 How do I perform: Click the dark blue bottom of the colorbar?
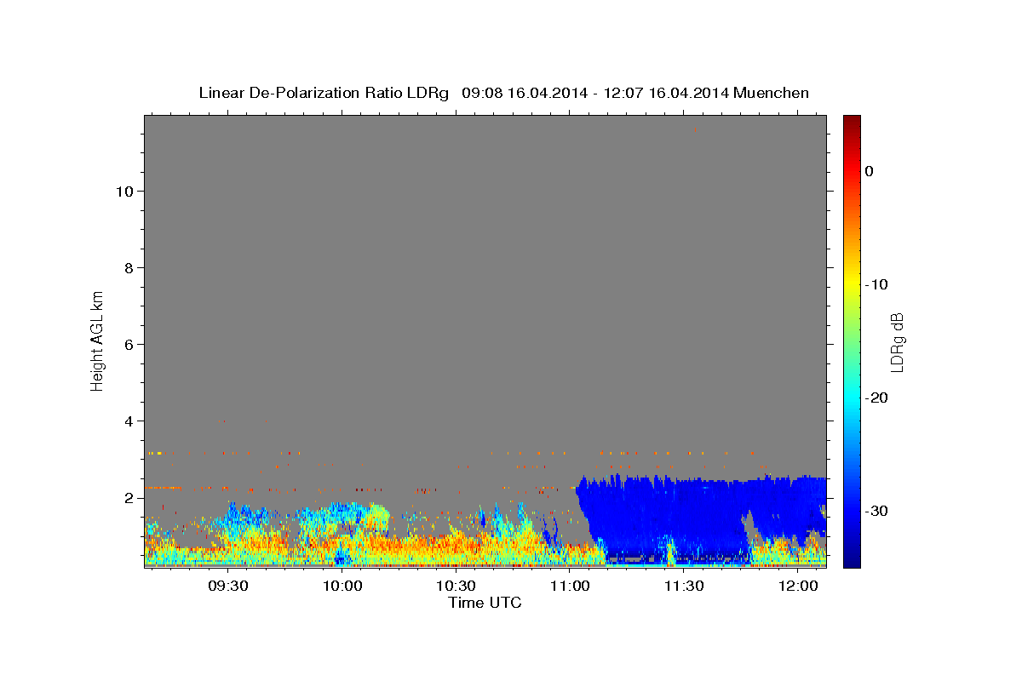click(852, 560)
